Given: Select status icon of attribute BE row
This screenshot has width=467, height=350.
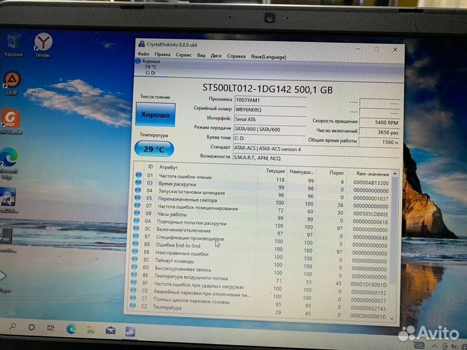Looking at the screenshot, I should 134,275.
